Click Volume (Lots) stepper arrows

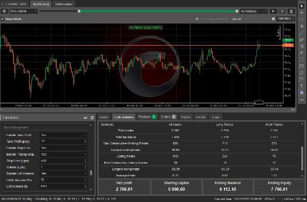[x=85, y=167]
